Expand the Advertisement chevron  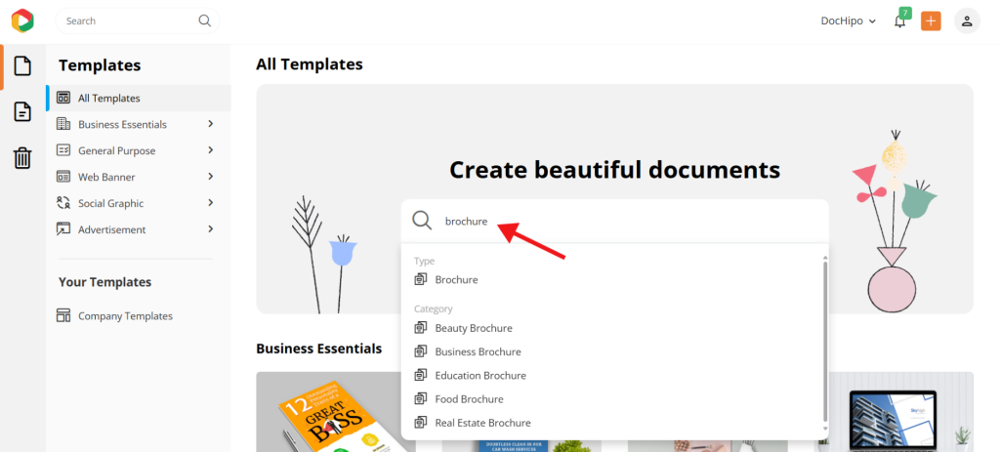point(211,228)
